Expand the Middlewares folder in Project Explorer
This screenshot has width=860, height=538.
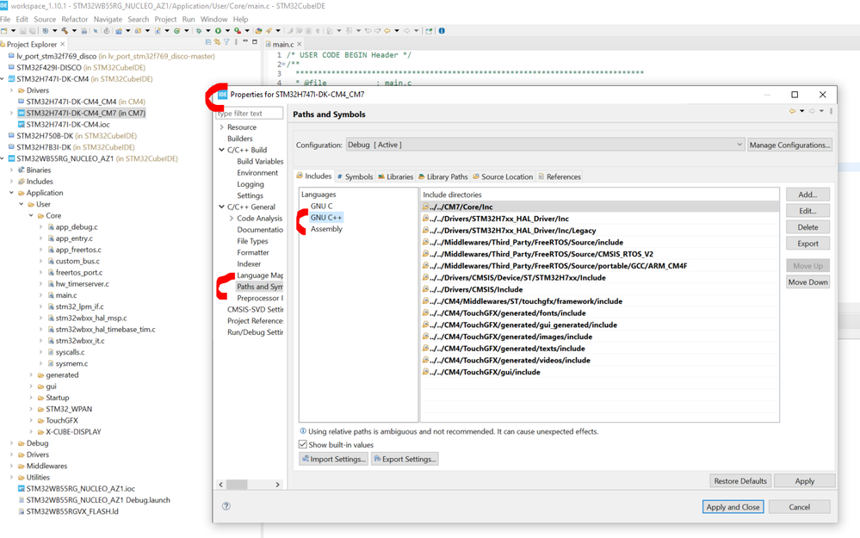[x=11, y=467]
